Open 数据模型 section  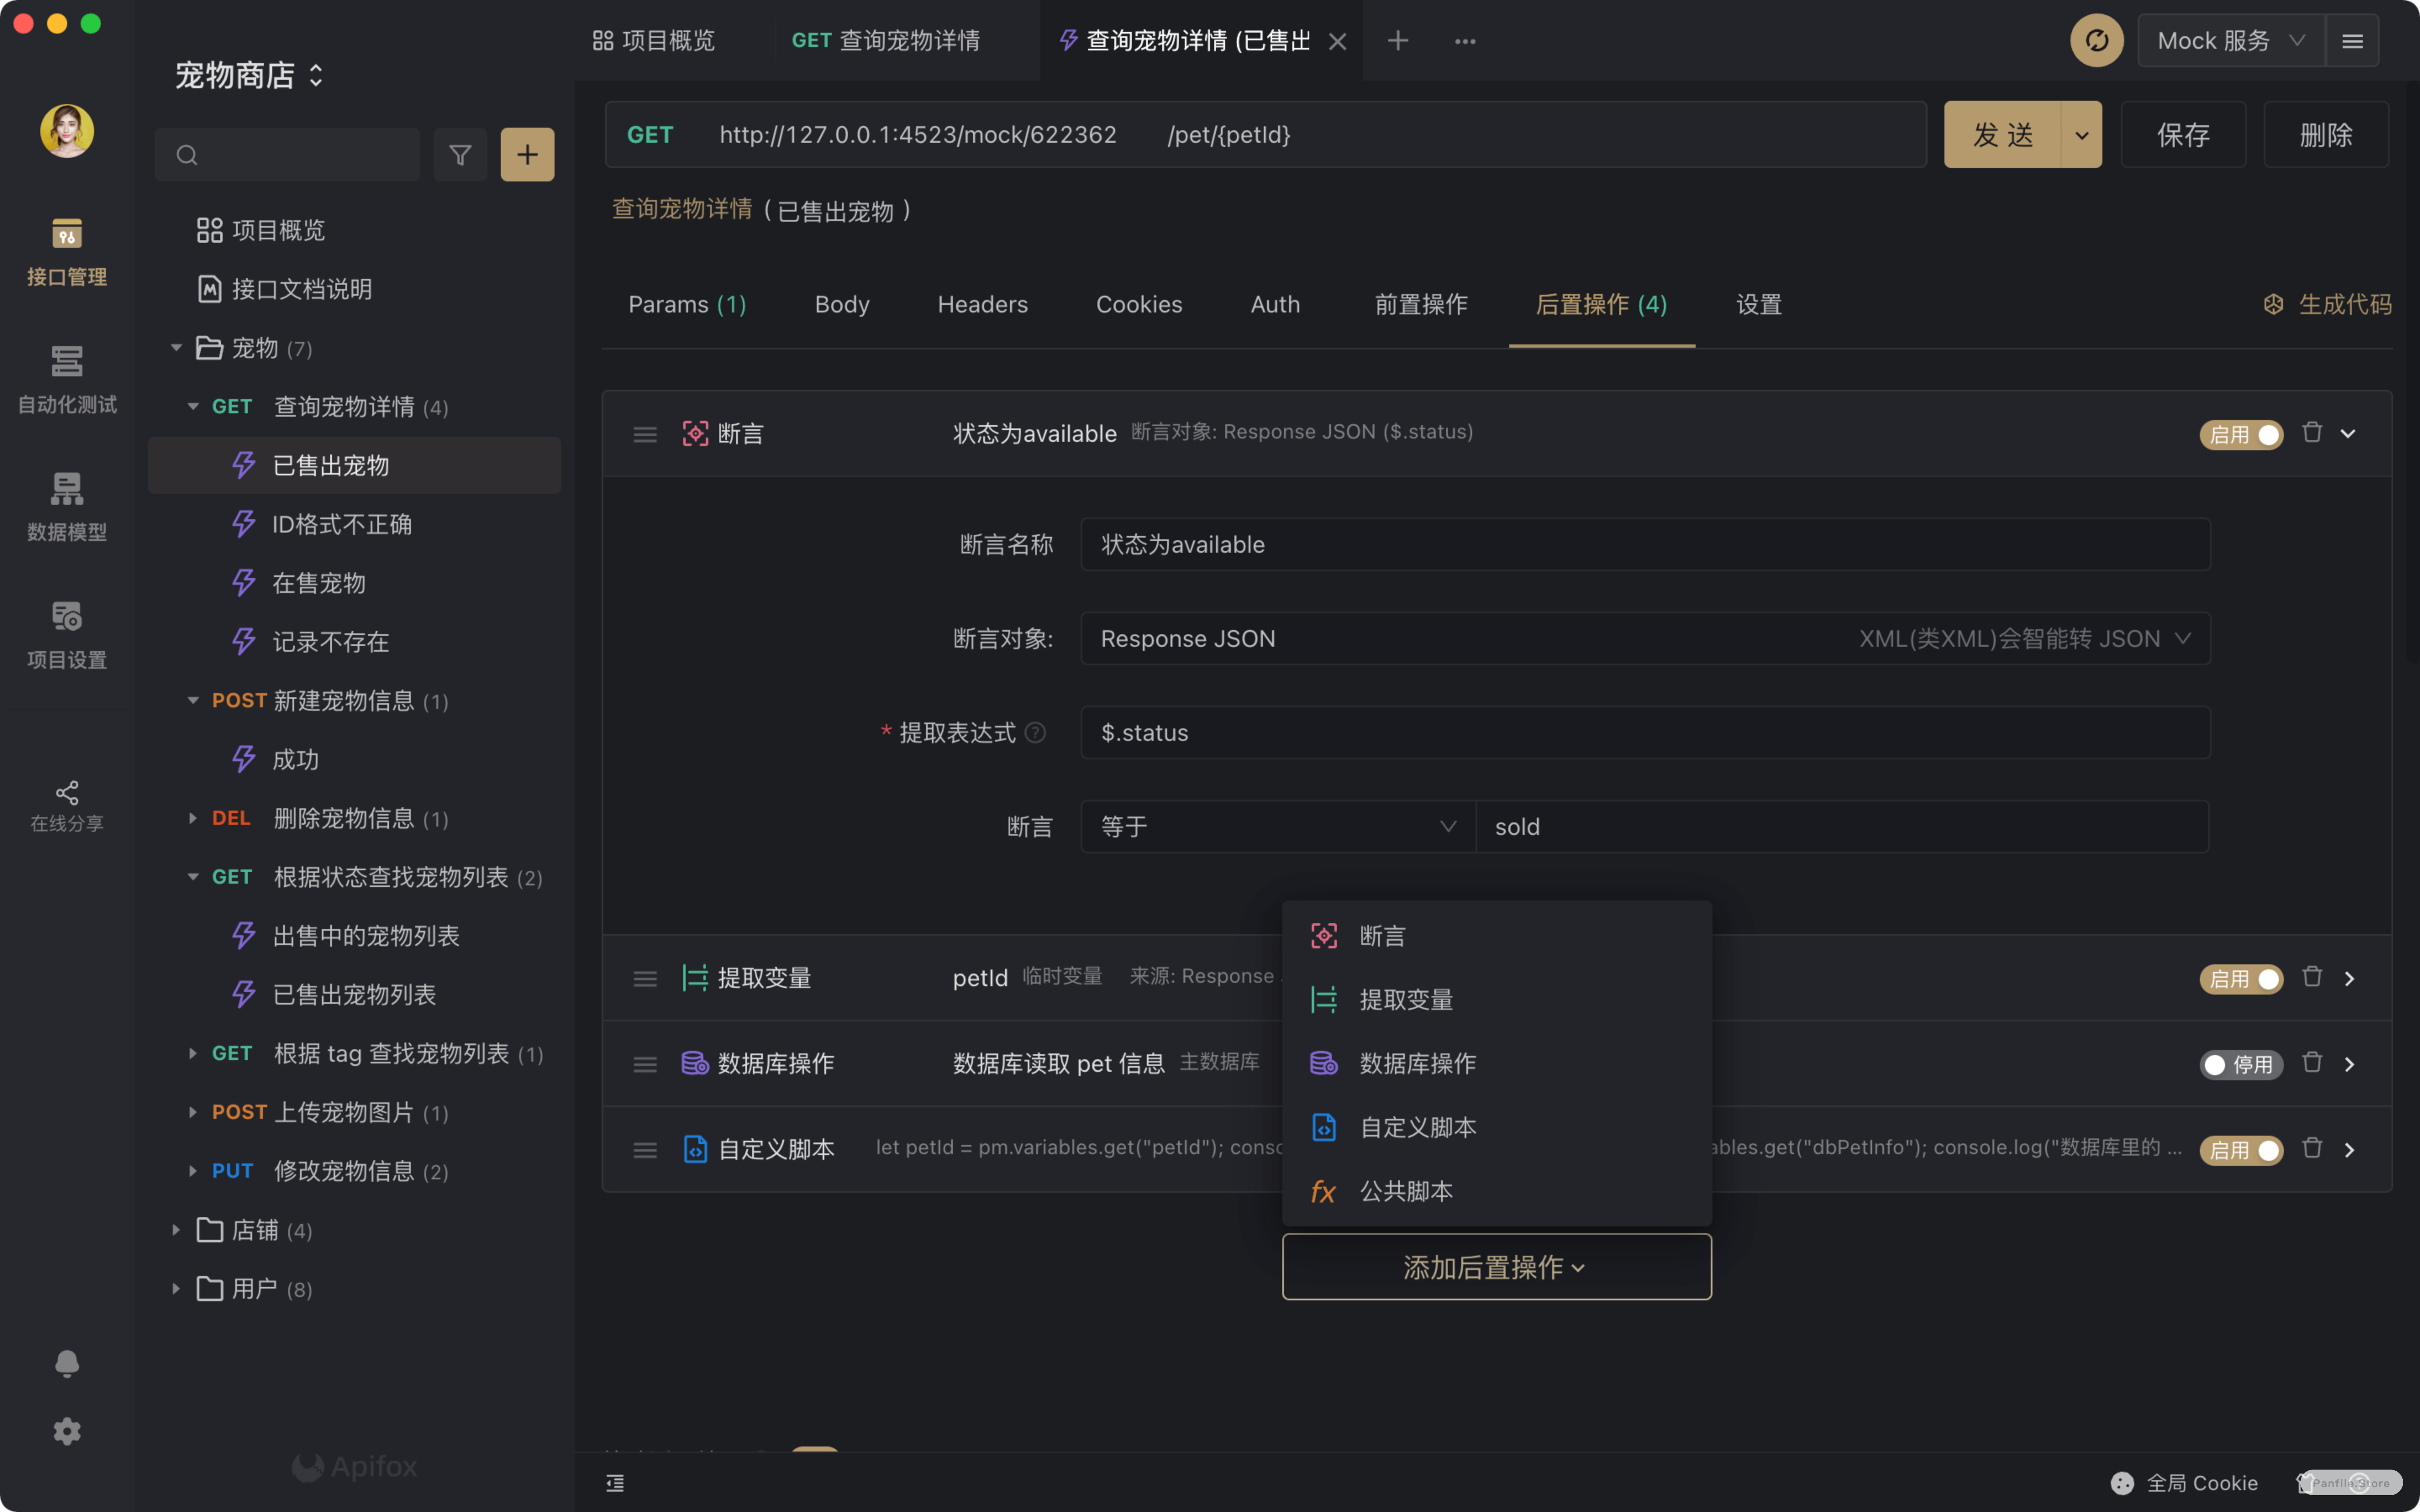(67, 508)
